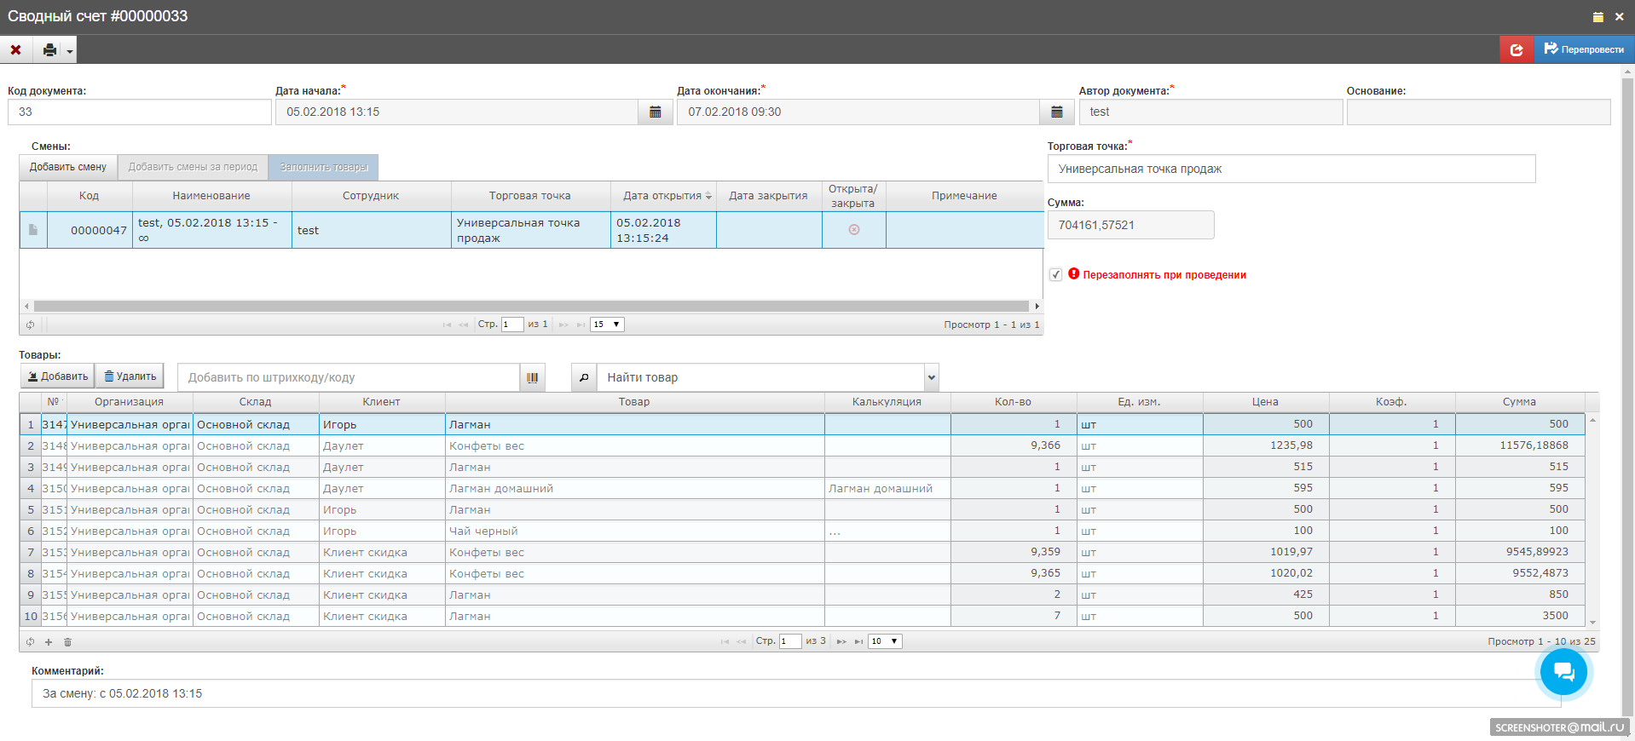Open the start date calendar picker
1635x741 pixels.
coord(655,112)
